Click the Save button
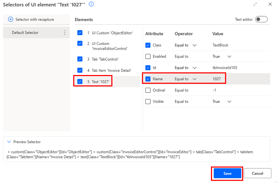Screen dimensions: 277x183 click(227, 173)
